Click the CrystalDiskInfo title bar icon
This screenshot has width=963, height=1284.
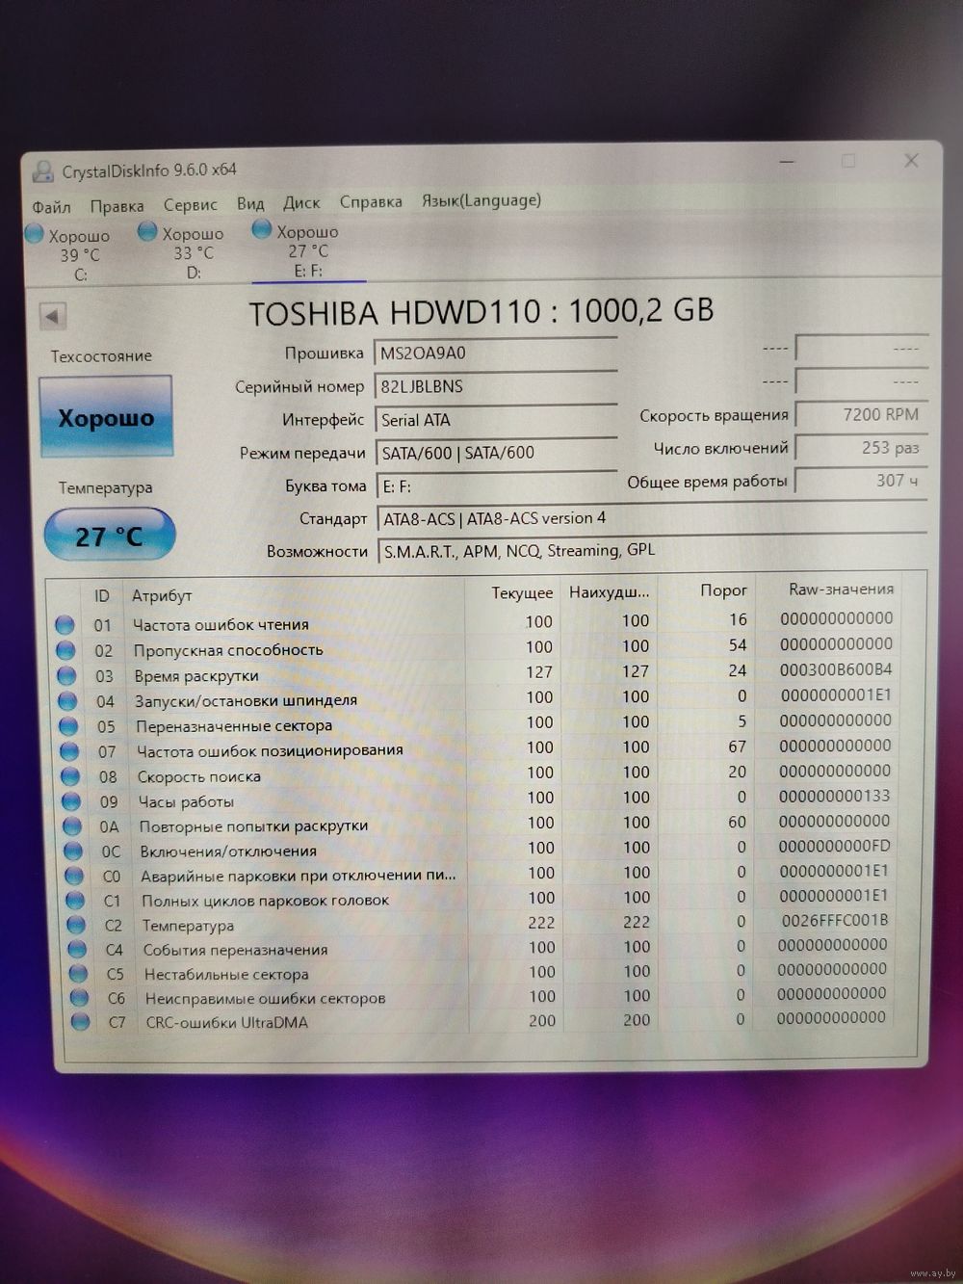42,172
